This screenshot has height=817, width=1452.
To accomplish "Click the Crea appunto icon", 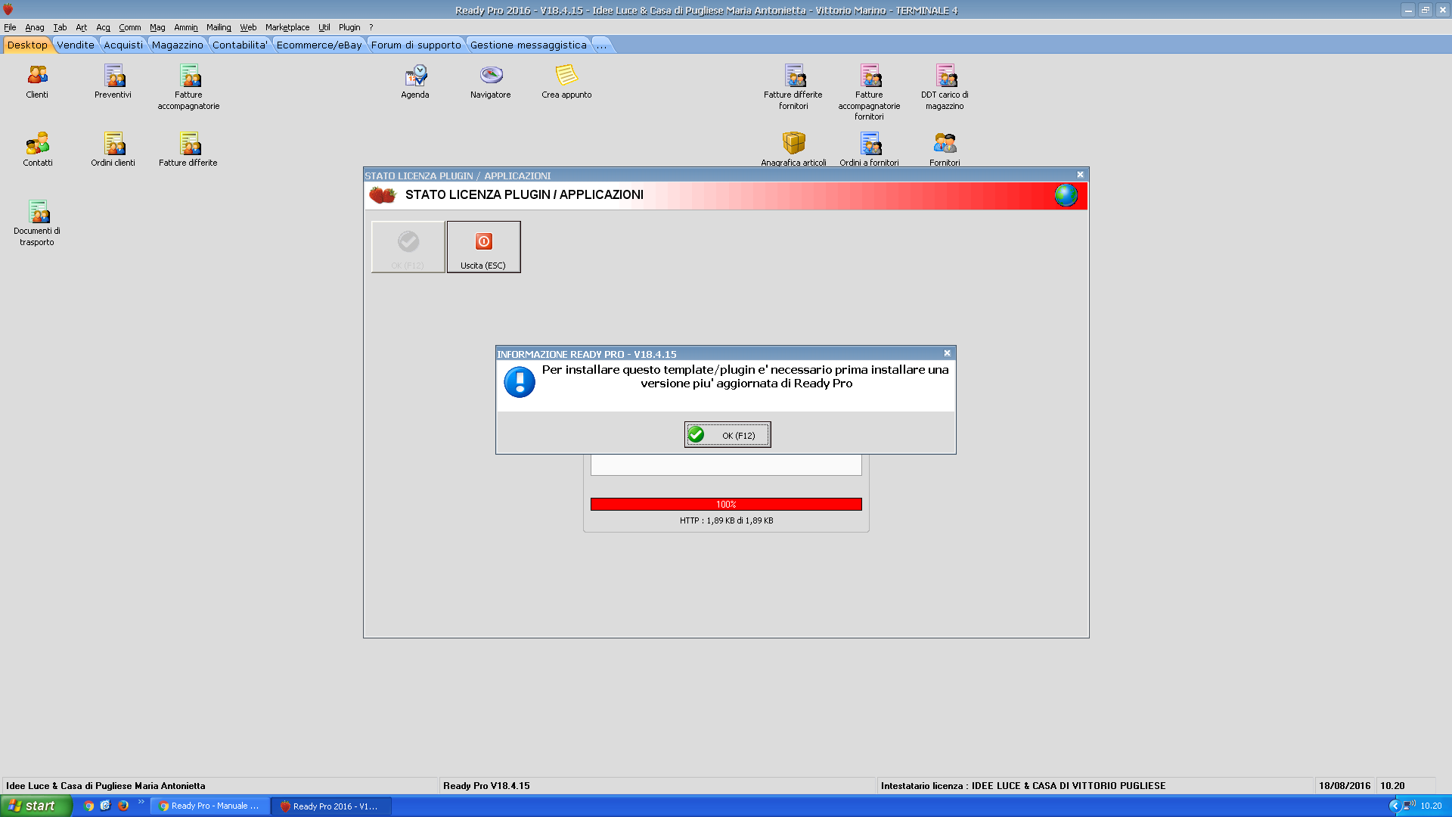I will coord(566,82).
